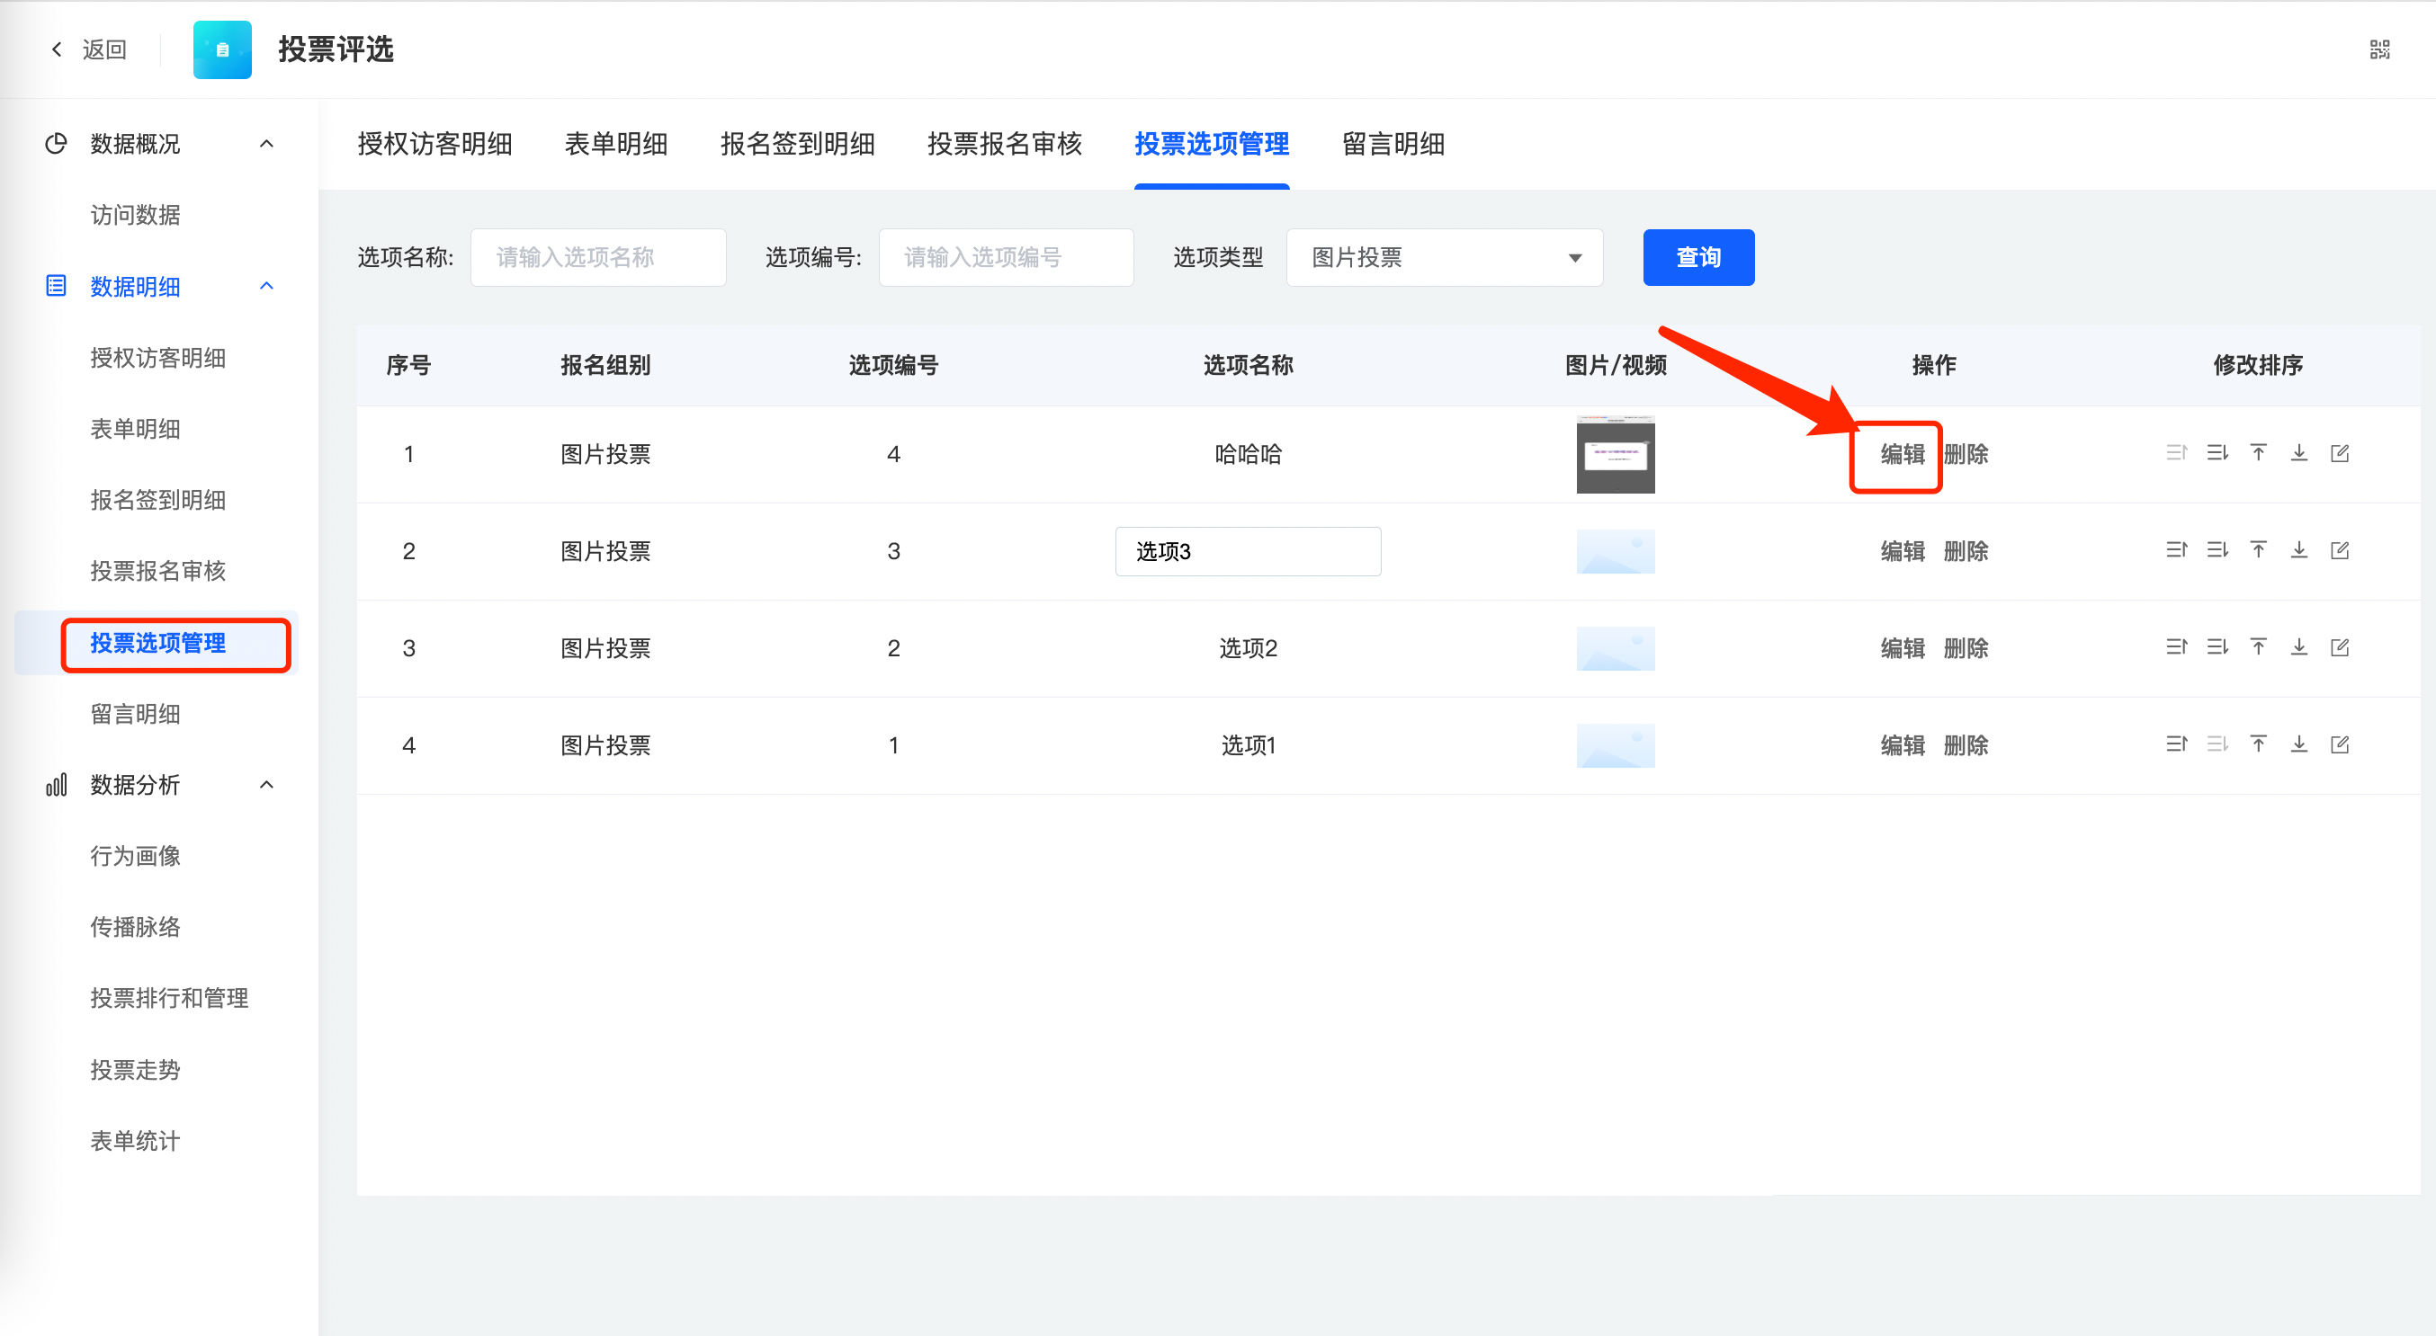Click 编辑 for the 选项3 row
Image resolution: width=2436 pixels, height=1336 pixels.
tap(1903, 552)
